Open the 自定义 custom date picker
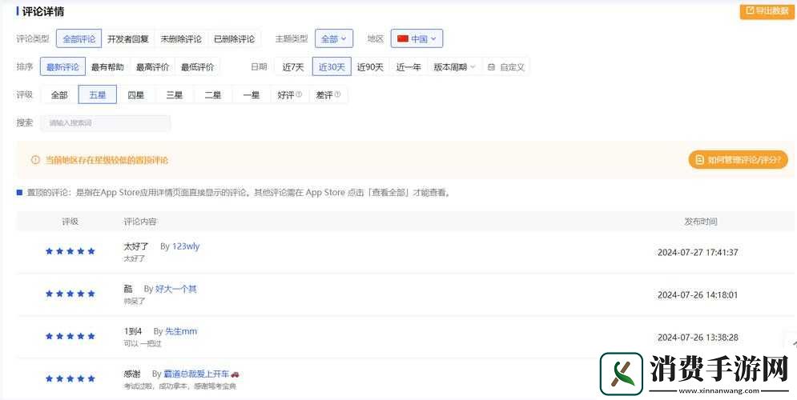This screenshot has height=400, width=797. point(505,66)
